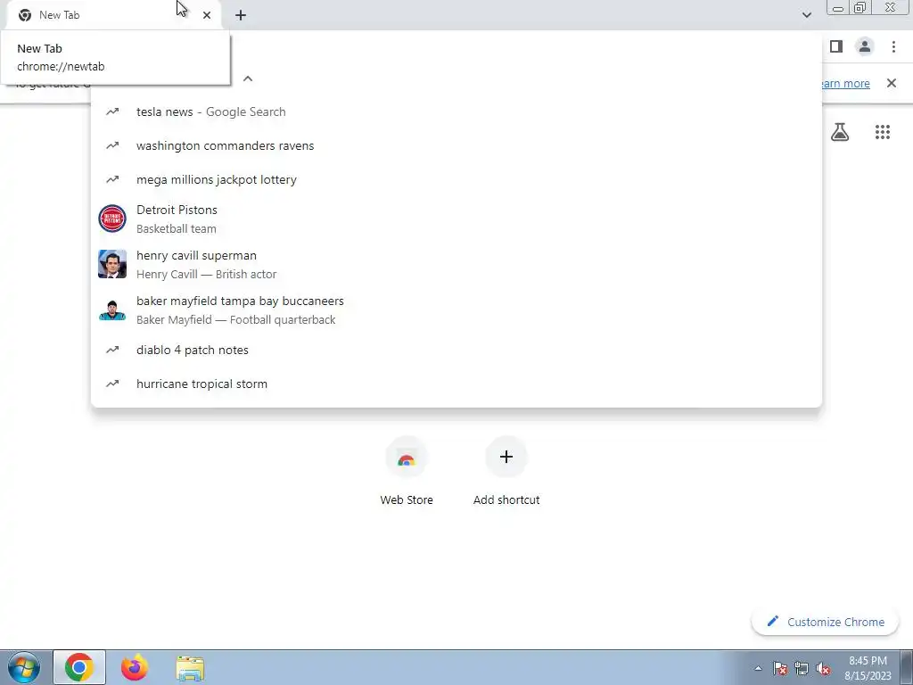Show hidden system tray icons
This screenshot has height=685, width=913.
pyautogui.click(x=758, y=669)
